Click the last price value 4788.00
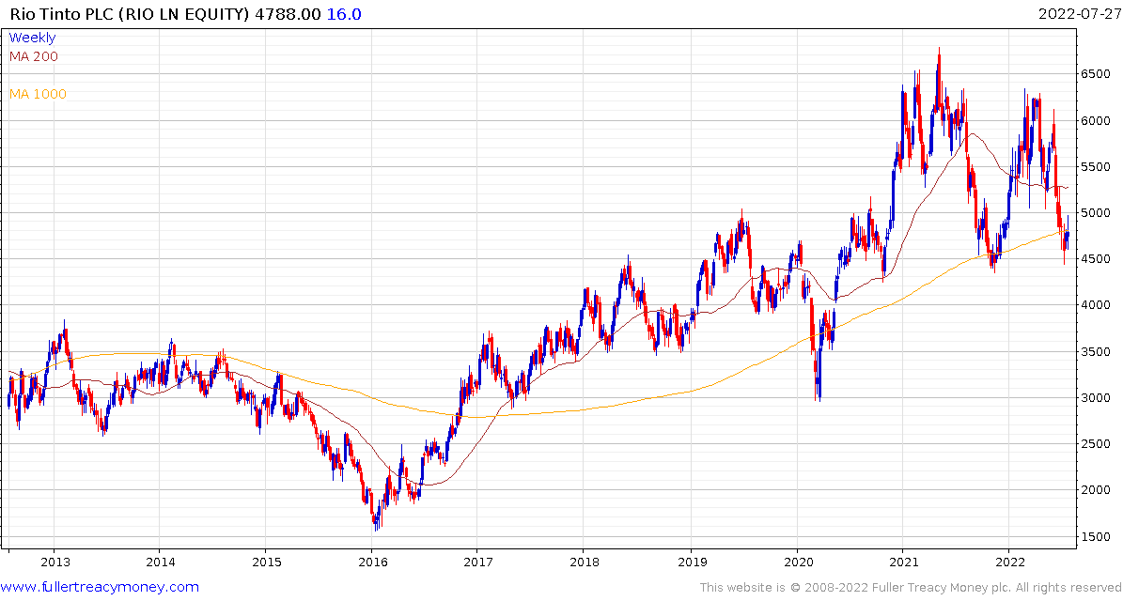Image resolution: width=1123 pixels, height=601 pixels. 289,14
